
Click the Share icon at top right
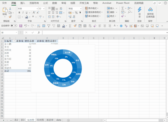pos(155,3)
